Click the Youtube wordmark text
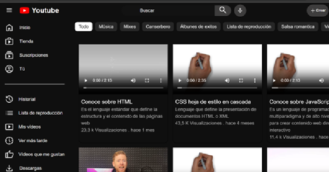The width and height of the screenshot is (329, 172). point(45,10)
